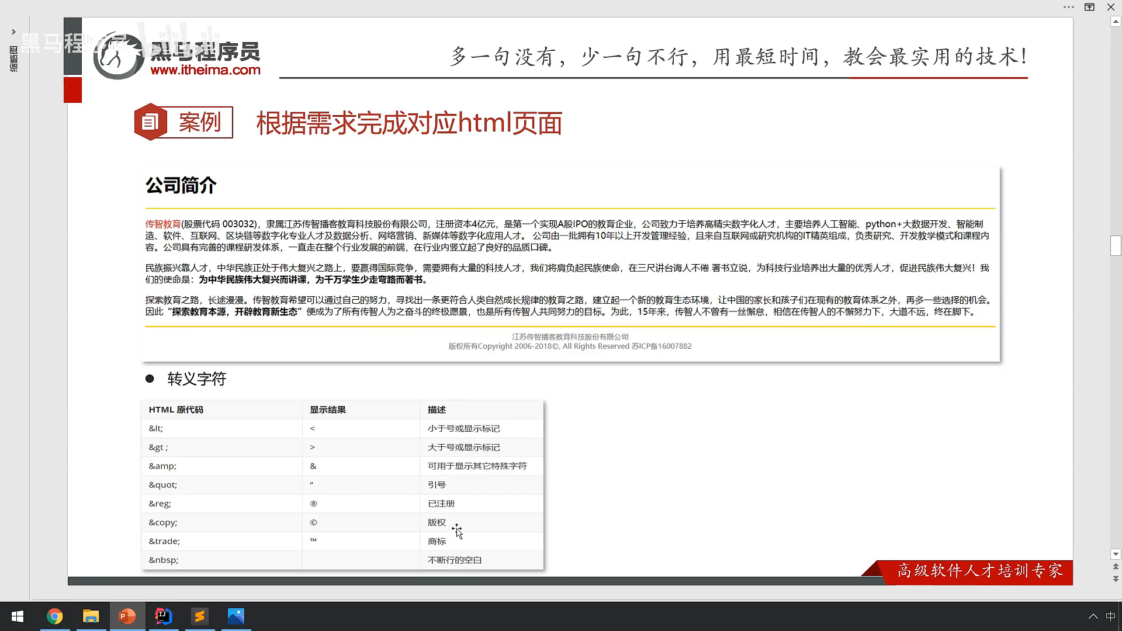This screenshot has width=1122, height=631.
Task: Toggle the 中 input method indicator
Action: click(1110, 616)
